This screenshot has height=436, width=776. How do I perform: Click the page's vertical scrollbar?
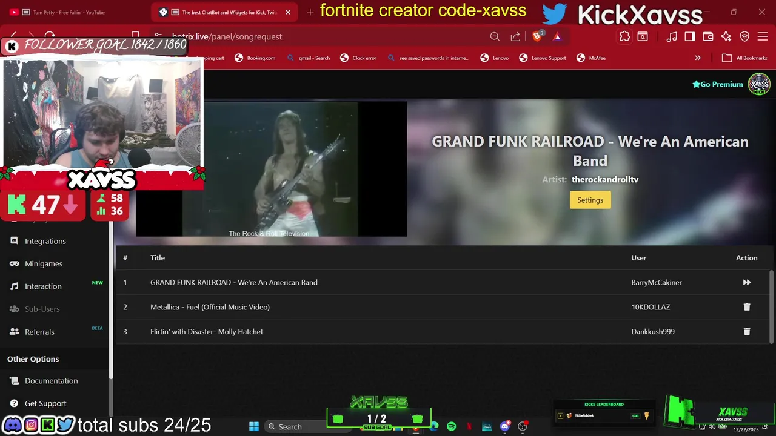tap(772, 306)
